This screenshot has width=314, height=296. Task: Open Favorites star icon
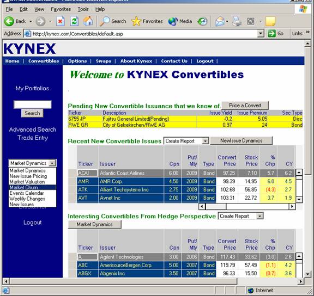pos(136,21)
